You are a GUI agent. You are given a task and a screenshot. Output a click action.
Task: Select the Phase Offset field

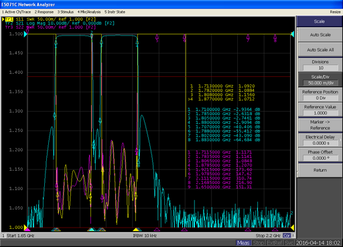coord(320,158)
